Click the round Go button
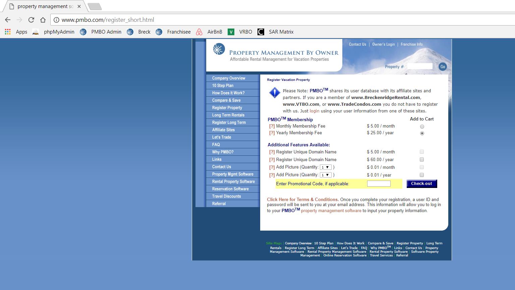The height and width of the screenshot is (290, 515). point(443,66)
